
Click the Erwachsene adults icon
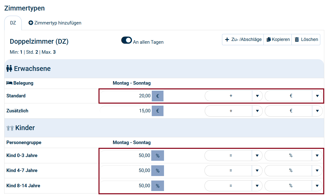(9, 69)
